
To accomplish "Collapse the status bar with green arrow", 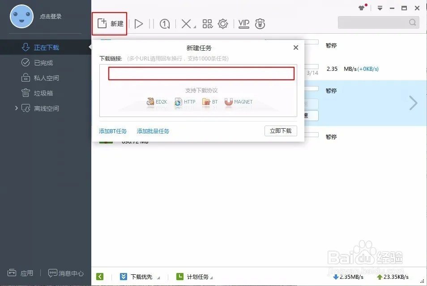I will (100, 277).
